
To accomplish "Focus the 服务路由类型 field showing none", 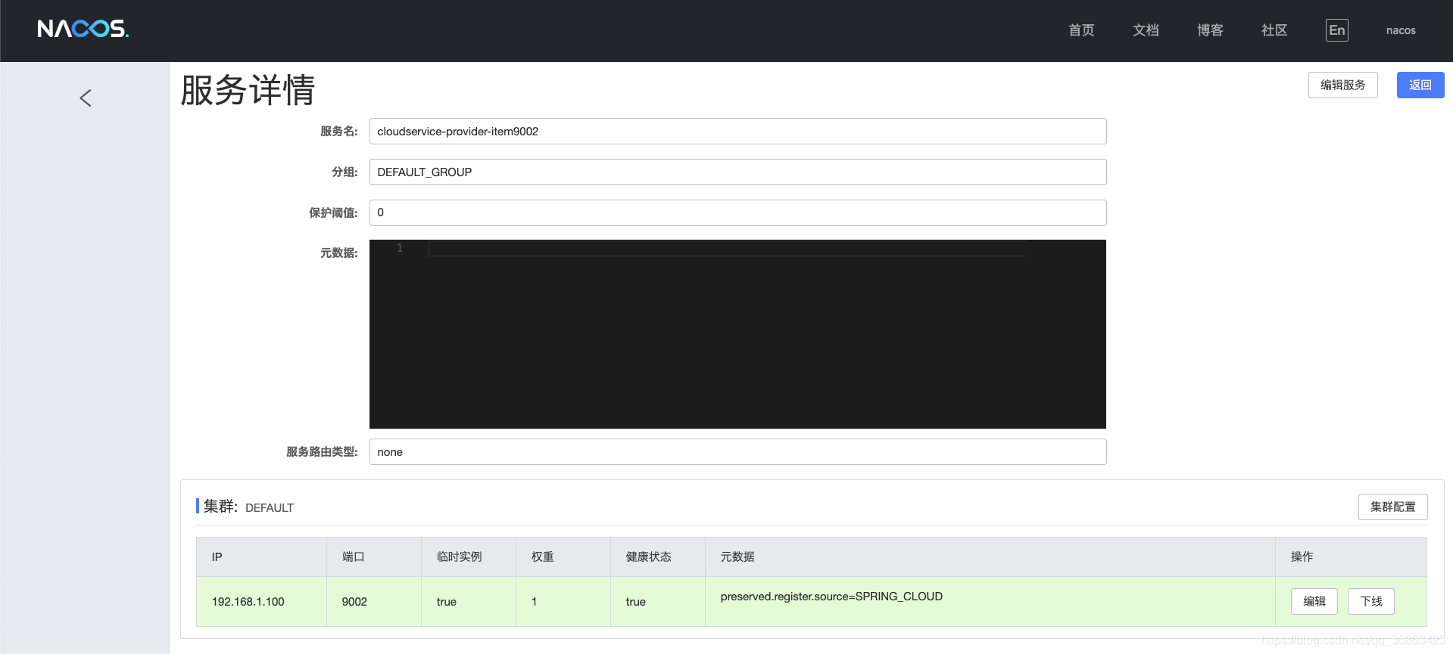I will click(737, 451).
